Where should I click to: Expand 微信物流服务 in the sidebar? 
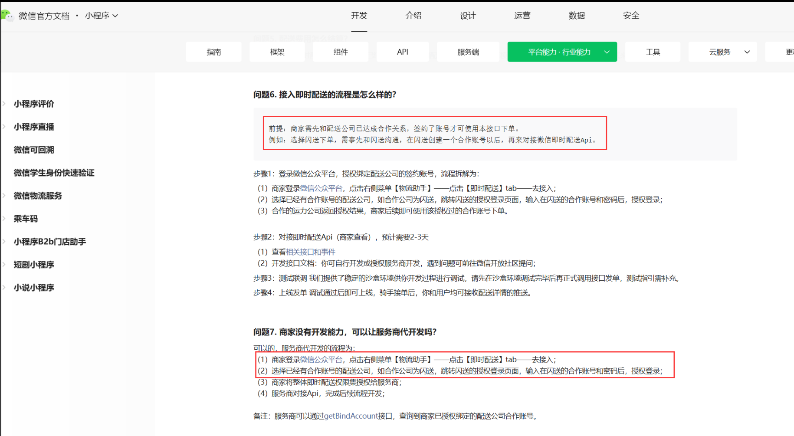tap(38, 196)
